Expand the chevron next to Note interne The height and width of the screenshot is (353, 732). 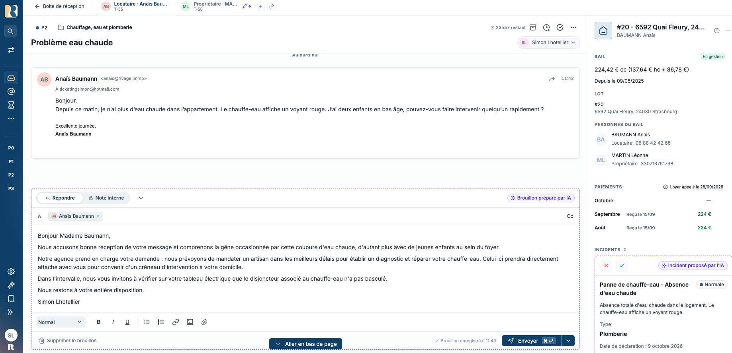pos(141,198)
